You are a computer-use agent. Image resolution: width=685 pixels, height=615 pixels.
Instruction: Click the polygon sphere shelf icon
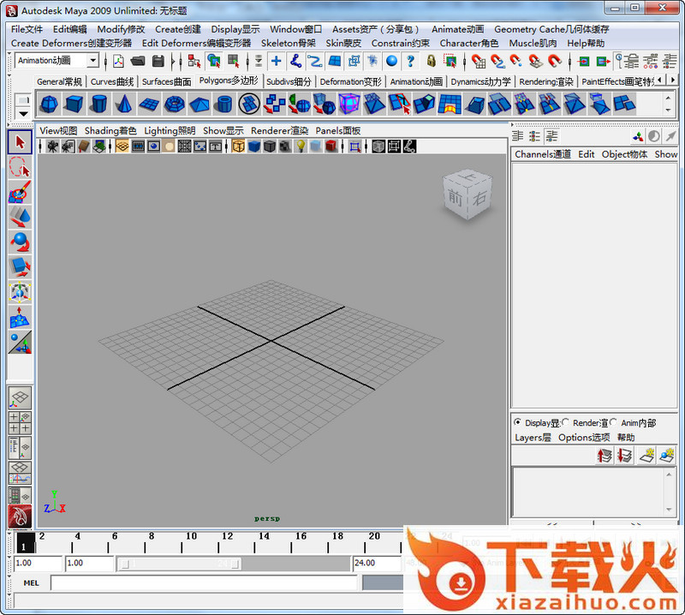pos(49,104)
